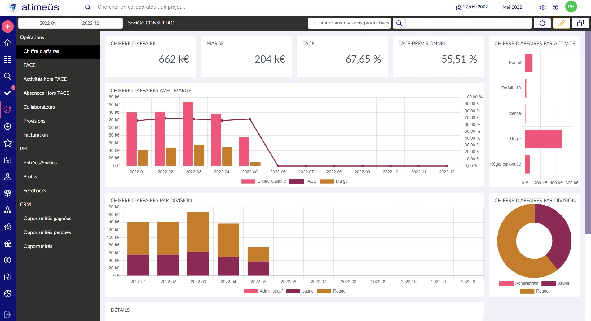This screenshot has height=321, width=591.
Task: Click the collaborator search field
Action: click(x=141, y=7)
